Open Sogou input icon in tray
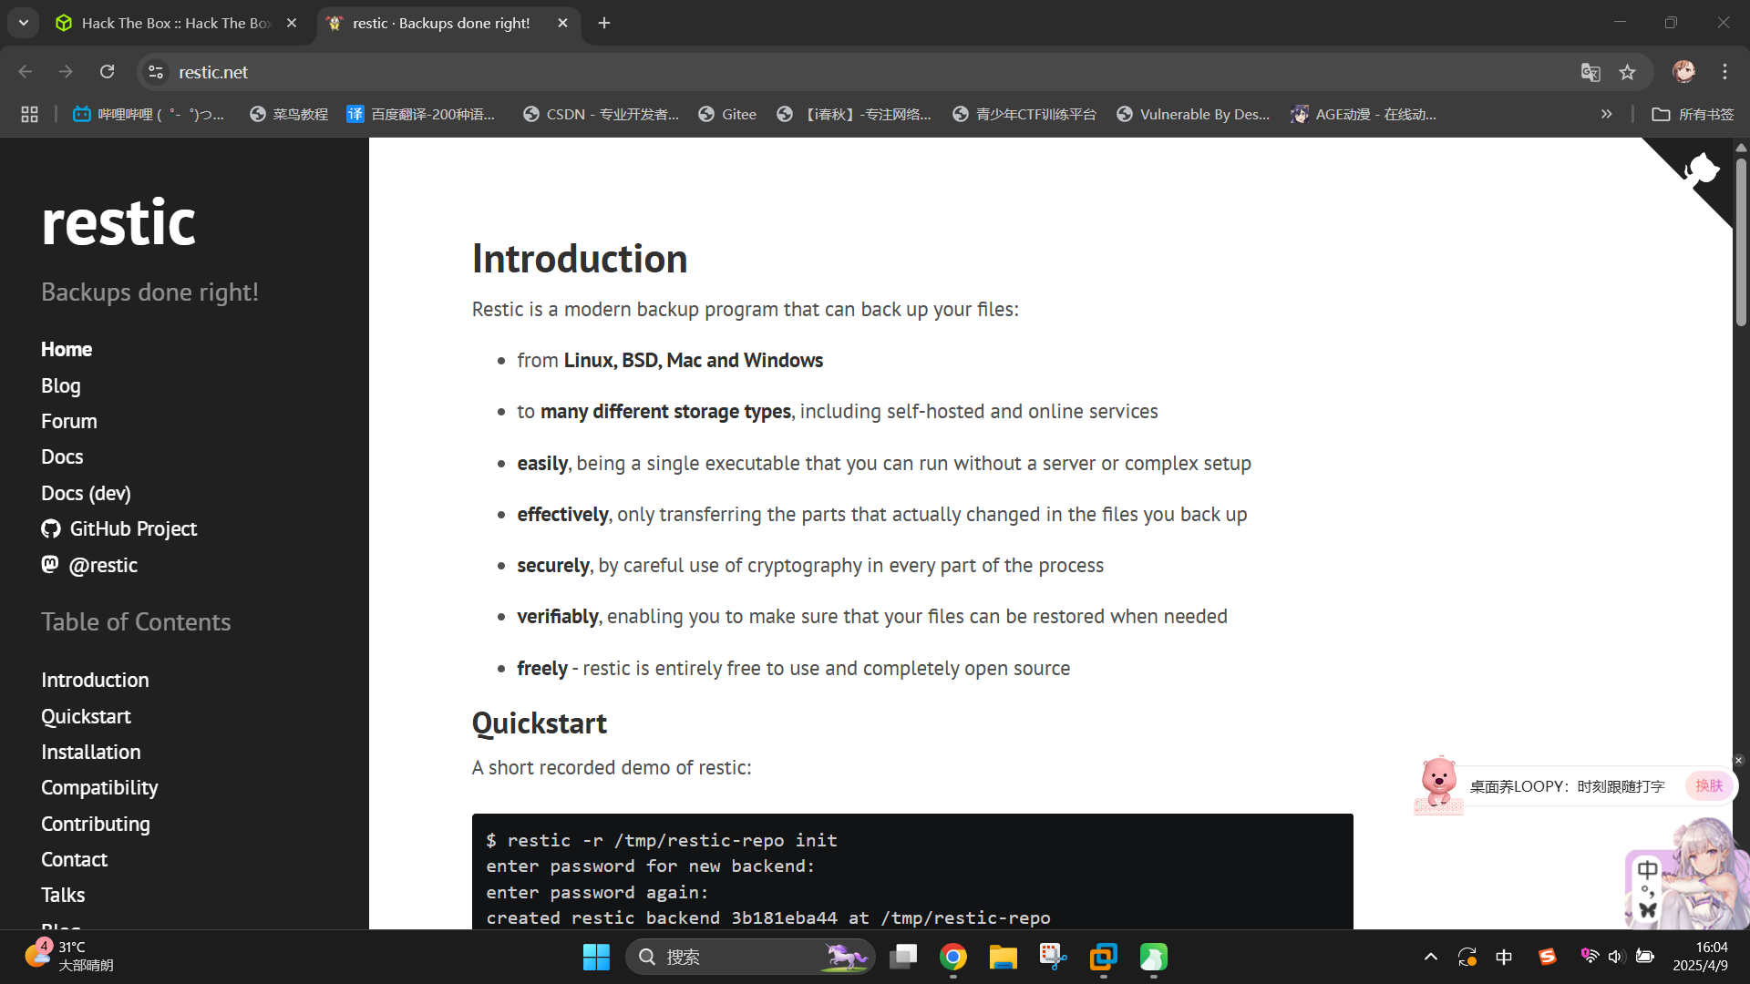Viewport: 1750px width, 984px height. click(1547, 957)
